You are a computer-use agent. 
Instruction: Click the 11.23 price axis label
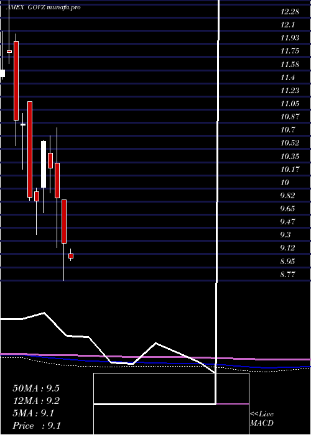click(x=290, y=91)
